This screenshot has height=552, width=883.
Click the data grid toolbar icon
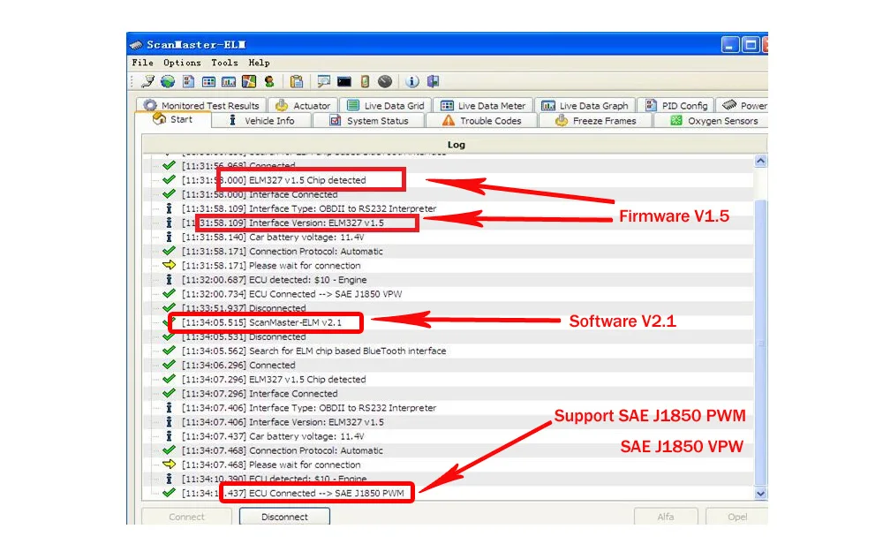click(x=208, y=81)
